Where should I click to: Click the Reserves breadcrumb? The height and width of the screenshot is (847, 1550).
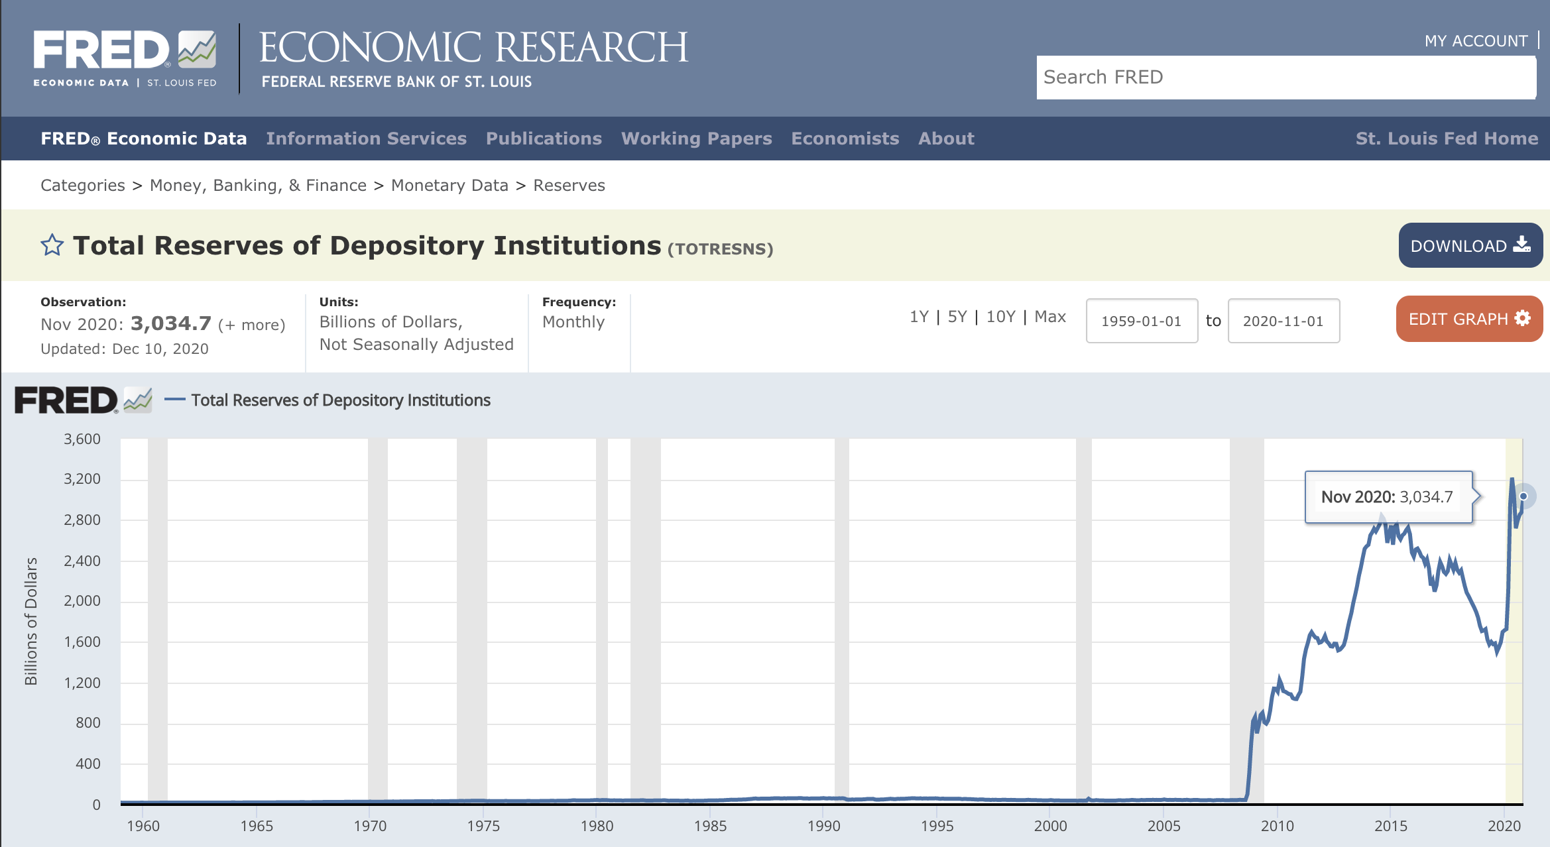pos(569,186)
